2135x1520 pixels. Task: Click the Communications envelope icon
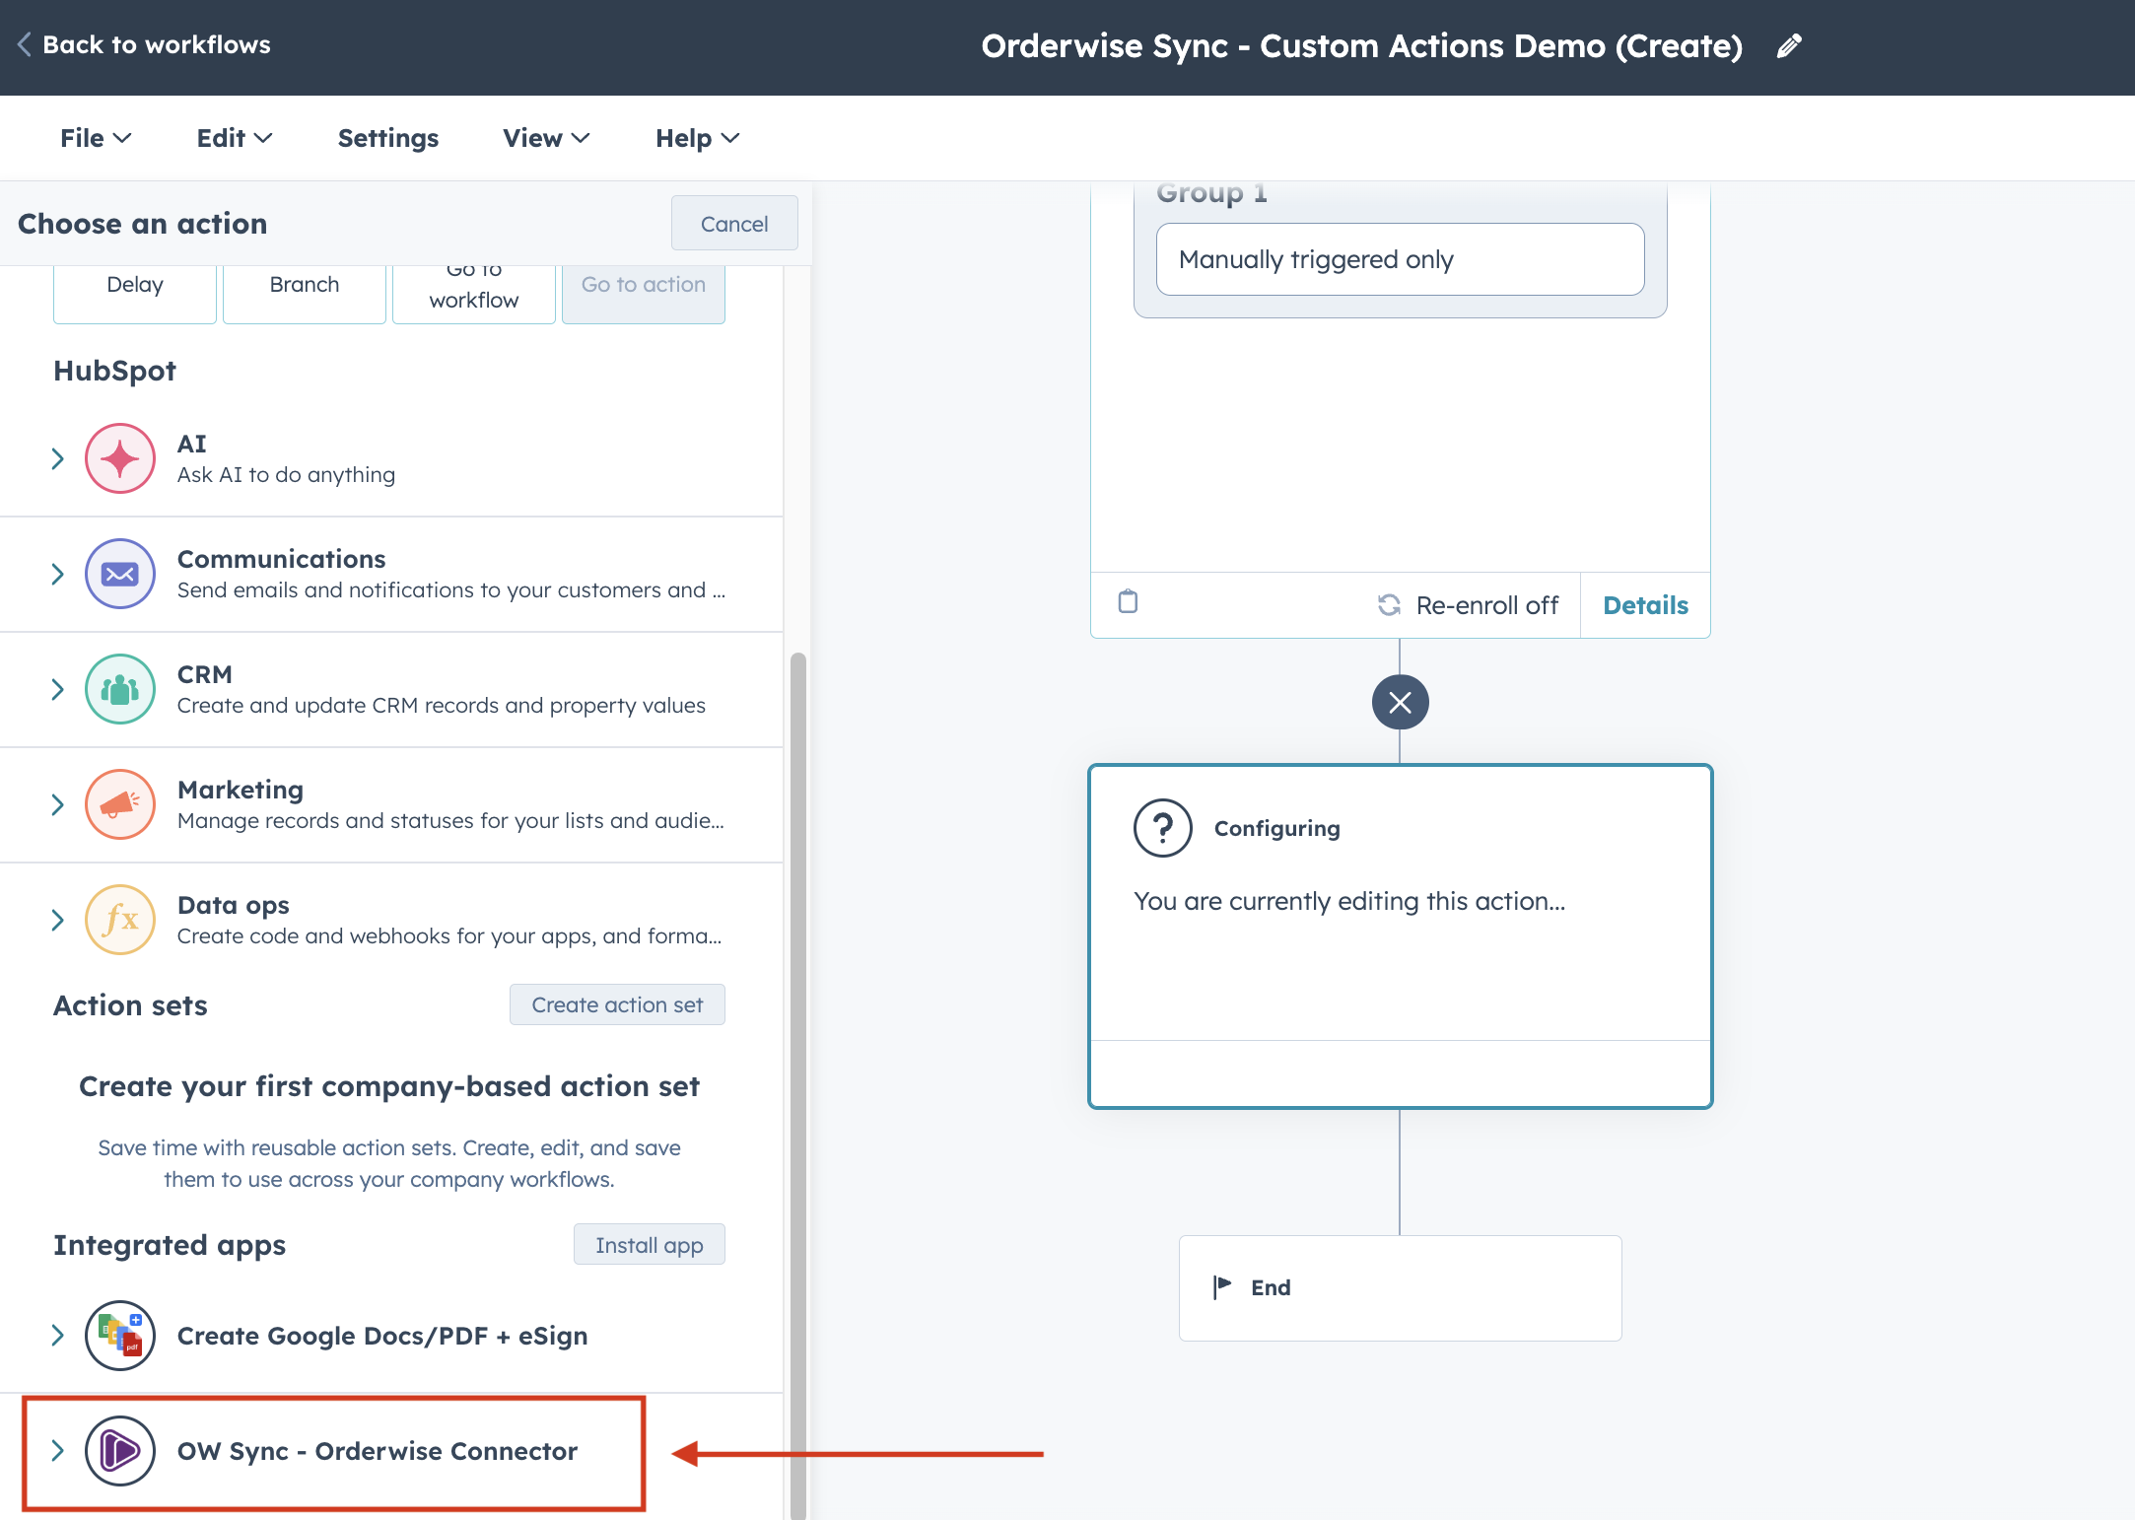click(120, 574)
